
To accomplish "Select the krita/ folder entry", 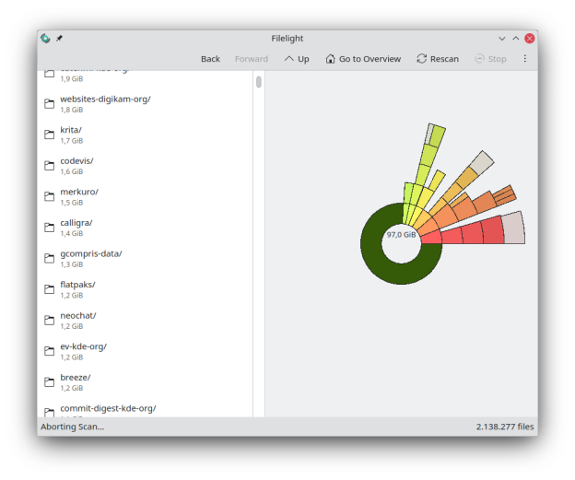I will coord(72,130).
